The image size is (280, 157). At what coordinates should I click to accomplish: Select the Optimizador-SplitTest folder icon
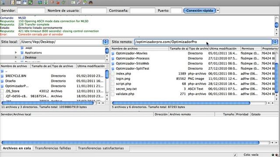pyautogui.click(x=113, y=68)
